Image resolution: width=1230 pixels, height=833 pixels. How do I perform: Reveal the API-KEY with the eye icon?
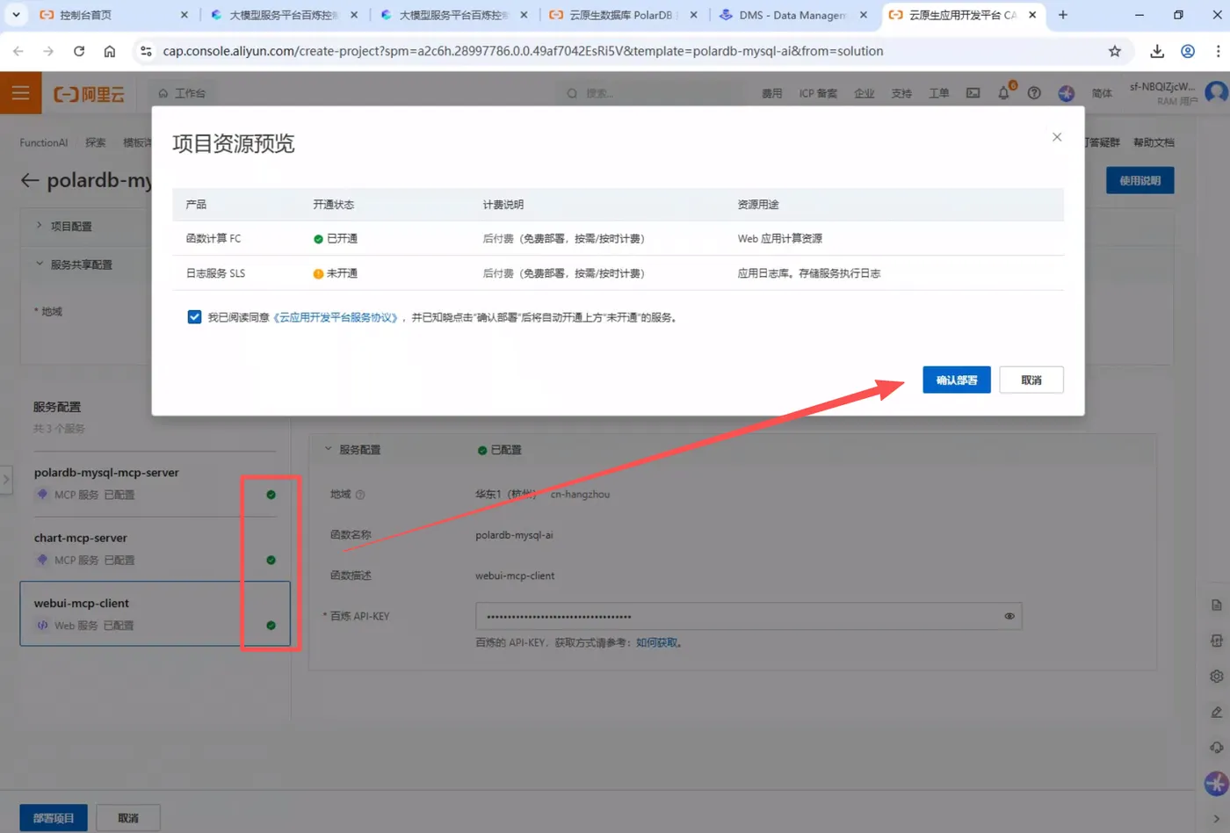pyautogui.click(x=1009, y=616)
